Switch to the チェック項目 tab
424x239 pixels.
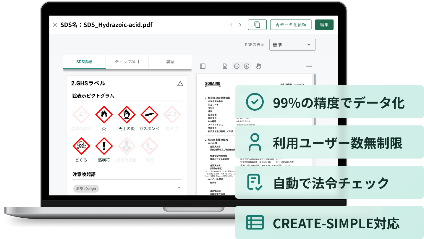[127, 62]
